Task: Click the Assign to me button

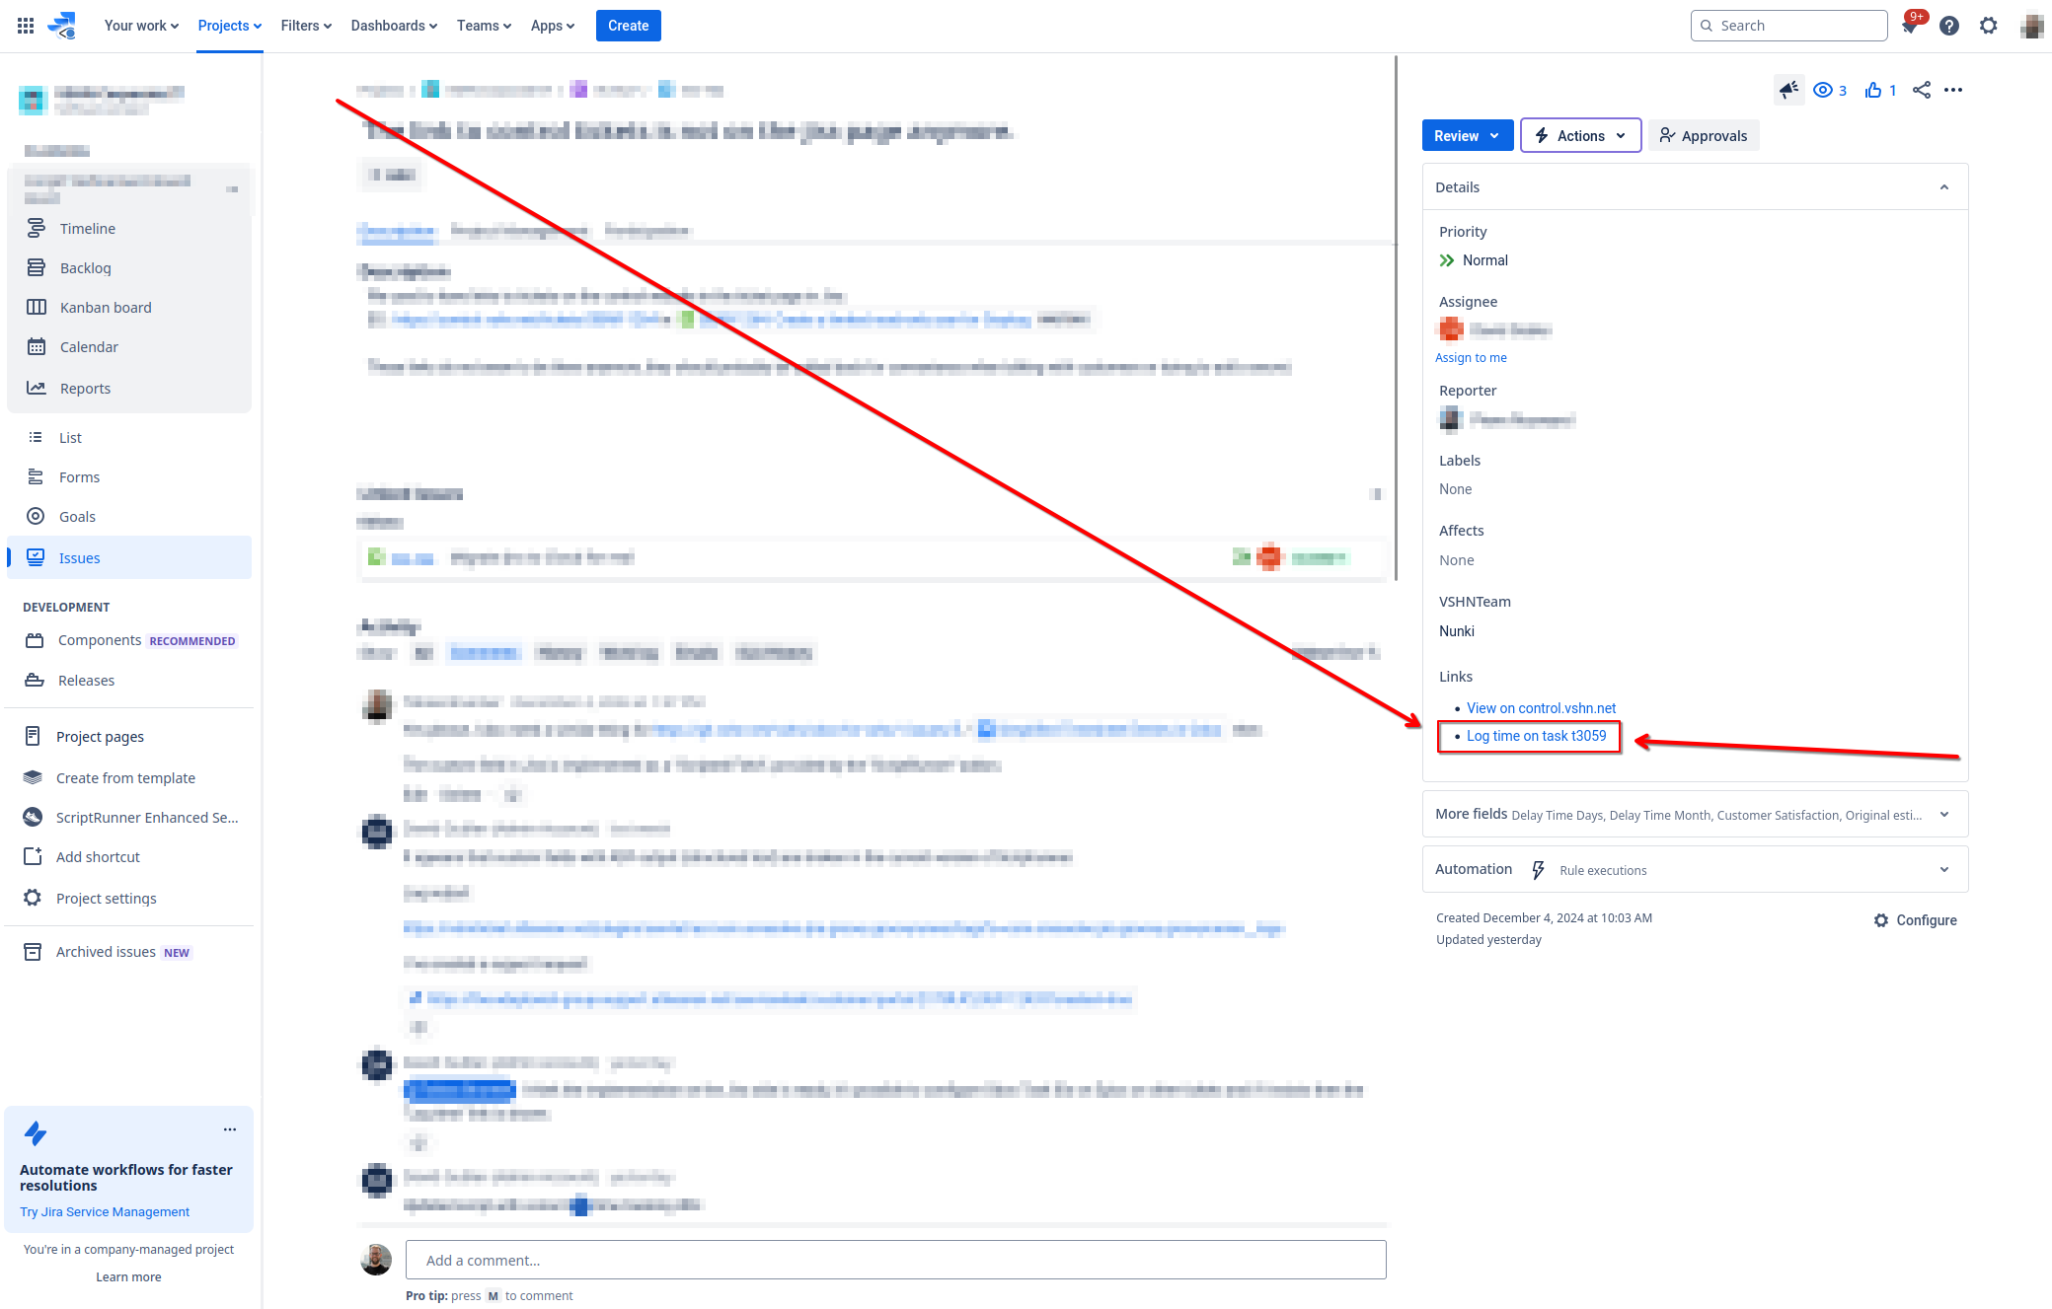Action: 1471,357
